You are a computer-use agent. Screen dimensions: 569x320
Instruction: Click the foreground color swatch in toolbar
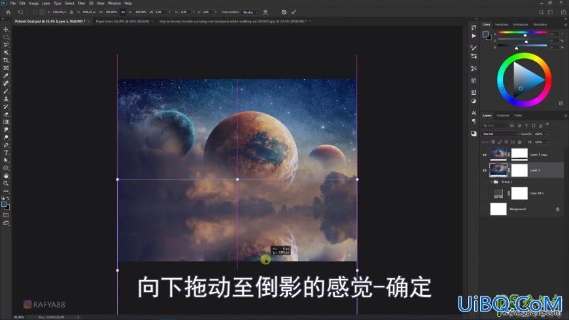pyautogui.click(x=5, y=204)
